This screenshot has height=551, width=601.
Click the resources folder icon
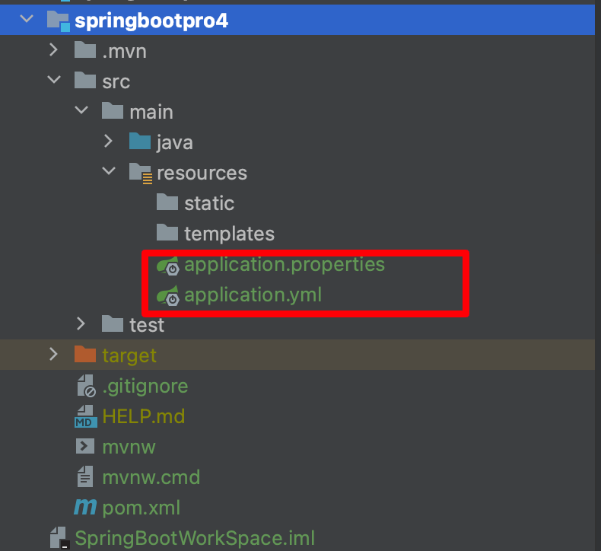pos(140,173)
